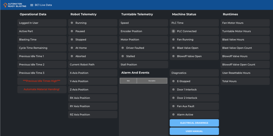Click the Logged In User field

pyautogui.click(x=42, y=23)
